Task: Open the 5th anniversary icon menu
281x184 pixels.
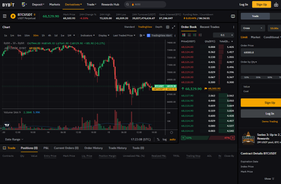Action: [24, 5]
